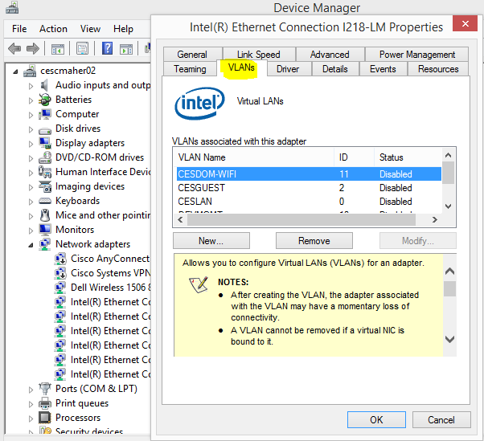Click the Disk drives category icon
Image resolution: width=484 pixels, height=441 pixels.
point(45,130)
